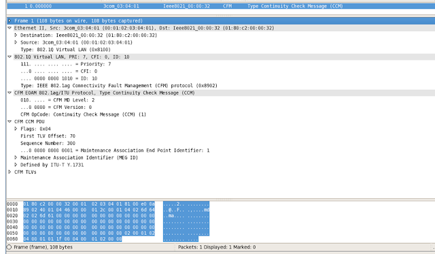Select the Frame 1 (108 bytes on wire) row
This screenshot has height=254, width=435.
click(x=221, y=20)
